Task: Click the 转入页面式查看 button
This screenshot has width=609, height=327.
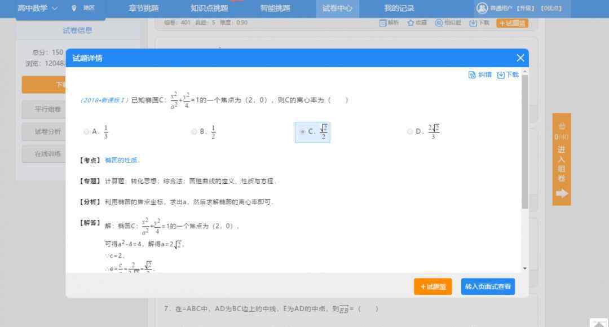Action: tap(488, 286)
